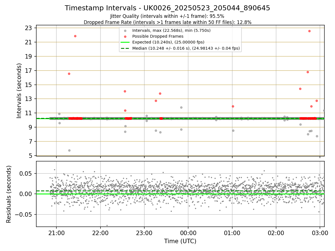The image size is (335, 251).
Task: Click legend entry 'Intervals, max (22.568s), min (5.750s)'
Action: 171,30
